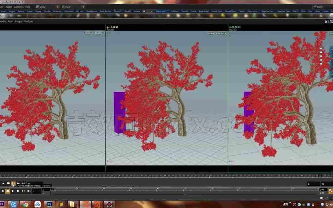333x208 pixels.
Task: Click the highlighted Houdini playbar stop button
Action: point(8,191)
